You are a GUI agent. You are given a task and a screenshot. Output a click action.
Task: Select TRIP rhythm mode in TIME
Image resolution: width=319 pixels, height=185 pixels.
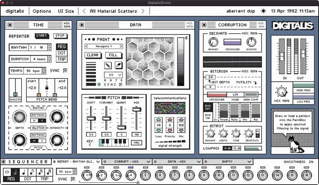tap(62, 59)
